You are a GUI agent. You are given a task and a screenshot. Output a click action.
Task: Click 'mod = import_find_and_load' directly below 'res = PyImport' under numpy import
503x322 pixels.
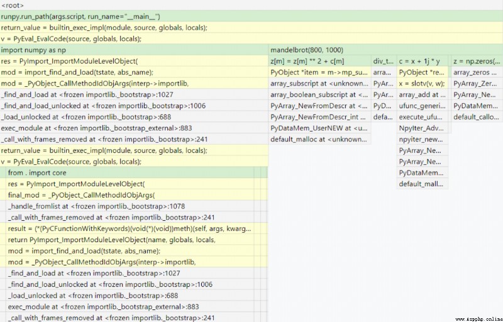[134, 72]
